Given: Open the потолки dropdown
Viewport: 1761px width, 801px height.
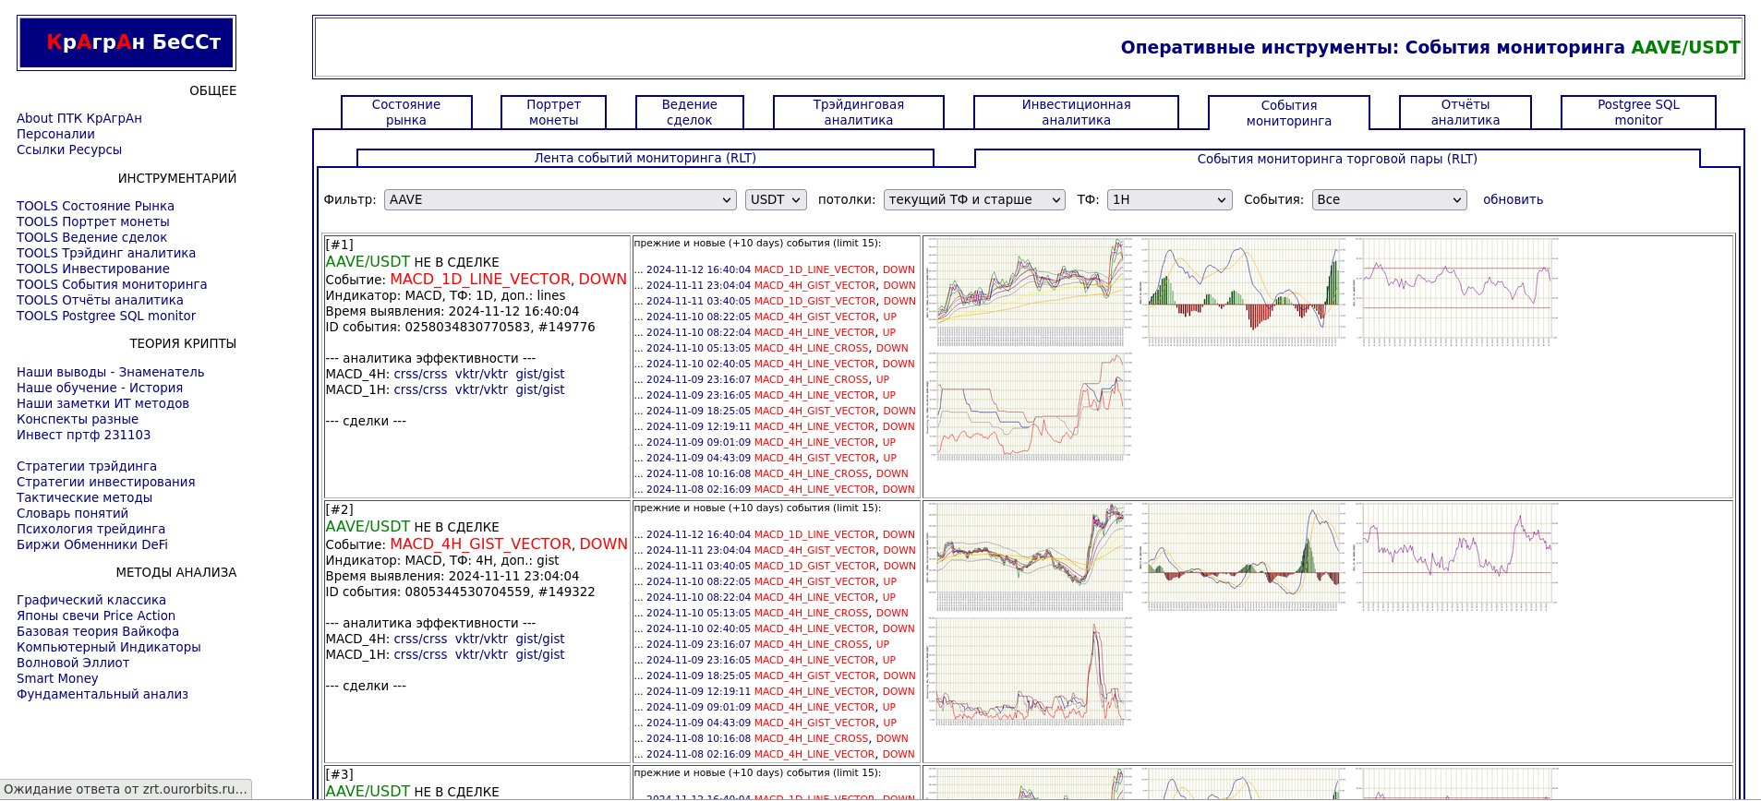Looking at the screenshot, I should (x=974, y=199).
